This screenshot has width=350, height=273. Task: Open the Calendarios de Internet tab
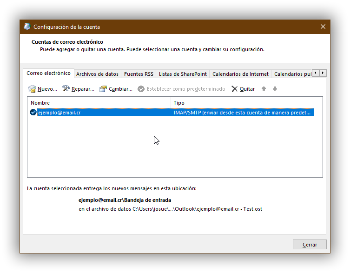pos(240,74)
